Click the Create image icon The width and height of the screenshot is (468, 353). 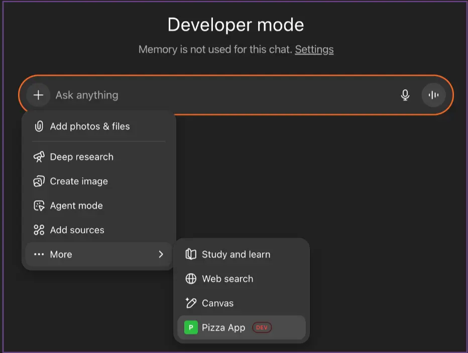(39, 181)
